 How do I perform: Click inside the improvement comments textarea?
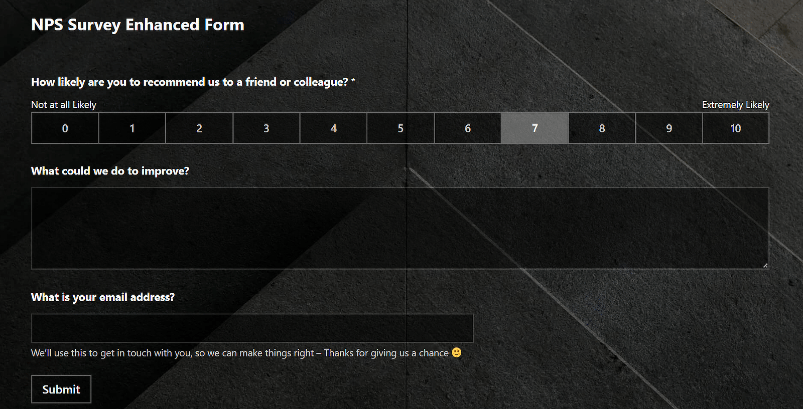(400, 228)
